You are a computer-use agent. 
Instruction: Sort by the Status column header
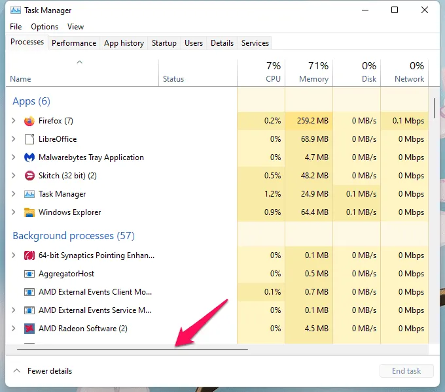coord(198,73)
